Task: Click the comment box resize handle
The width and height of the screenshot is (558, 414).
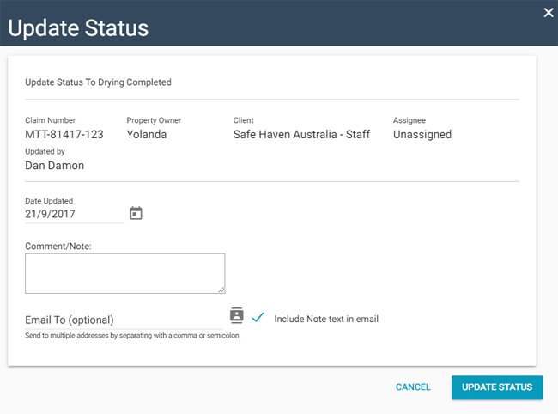Action: tap(221, 289)
